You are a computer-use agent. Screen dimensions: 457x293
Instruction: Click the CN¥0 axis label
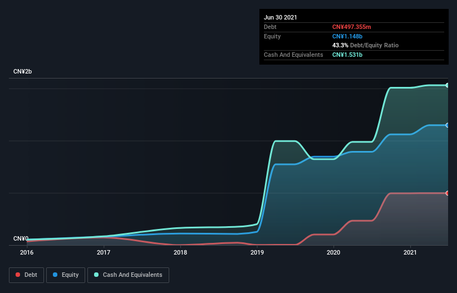click(x=21, y=238)
